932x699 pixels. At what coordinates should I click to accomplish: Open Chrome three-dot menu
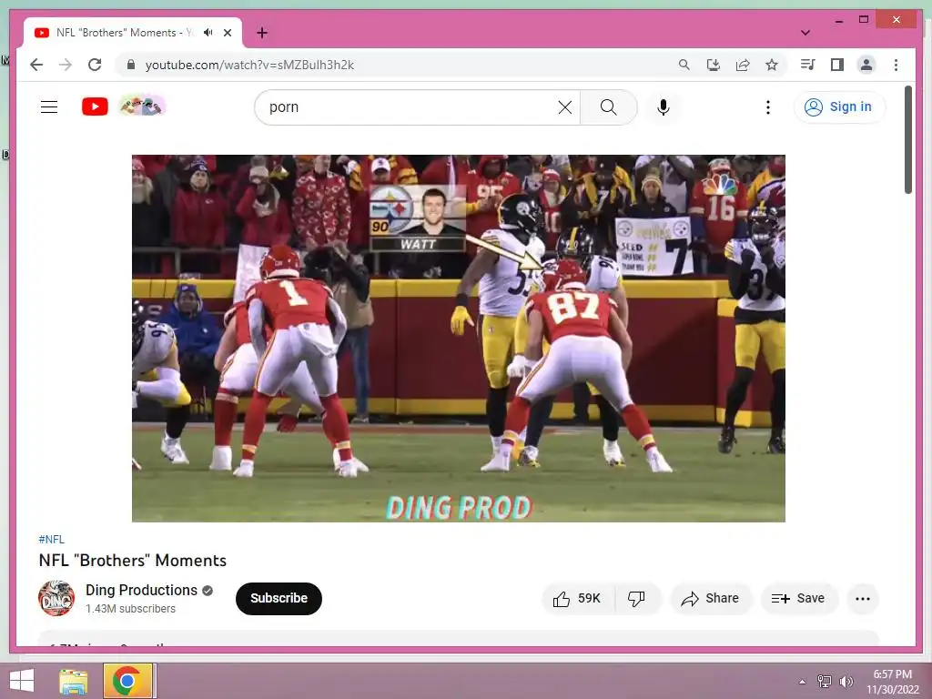896,65
